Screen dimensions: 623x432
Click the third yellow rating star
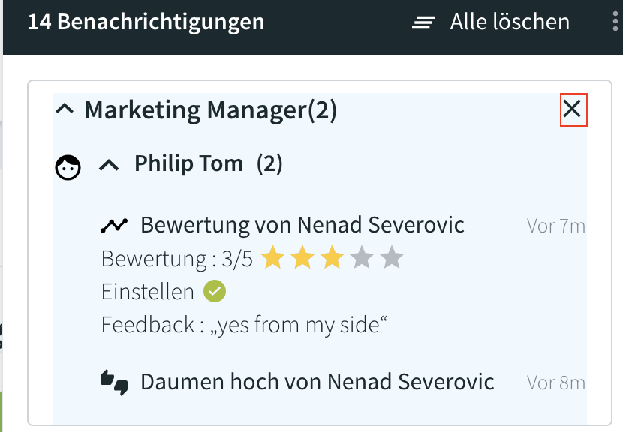click(333, 258)
